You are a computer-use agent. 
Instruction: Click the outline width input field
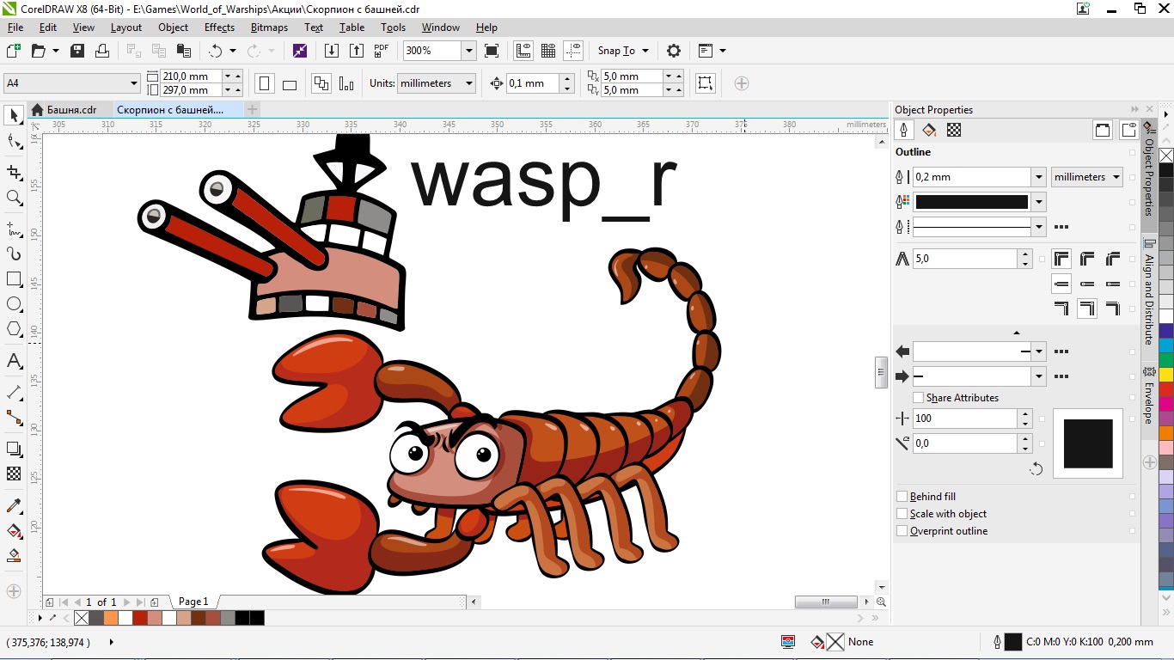[x=971, y=177]
